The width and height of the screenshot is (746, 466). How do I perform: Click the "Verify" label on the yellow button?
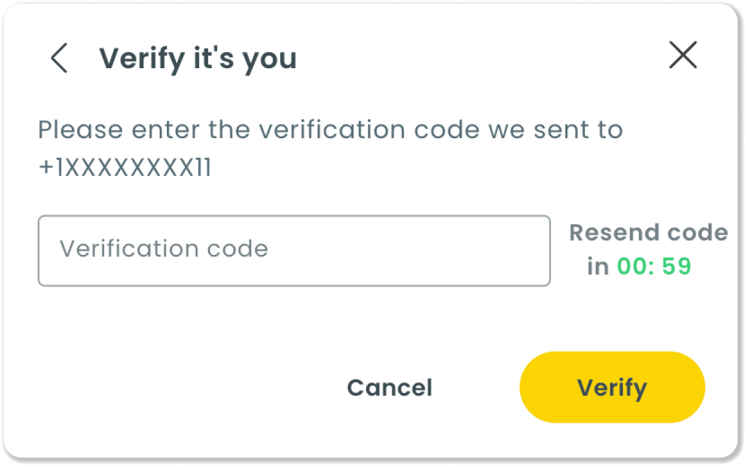coord(612,388)
